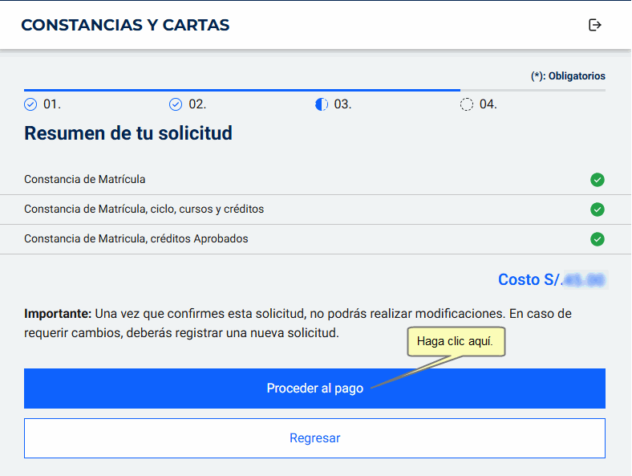632x476 pixels.
Task: Click green check beside first Constancia de Matrícula
Action: 597,180
